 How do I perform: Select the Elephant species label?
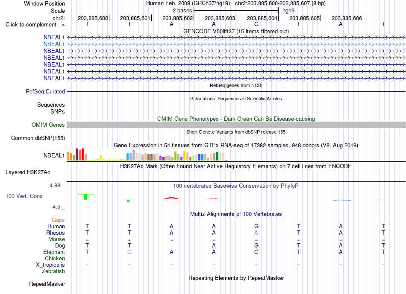tap(54, 252)
